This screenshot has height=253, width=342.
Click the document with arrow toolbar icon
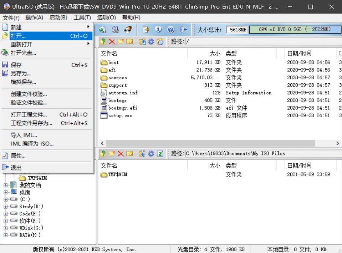[146, 30]
